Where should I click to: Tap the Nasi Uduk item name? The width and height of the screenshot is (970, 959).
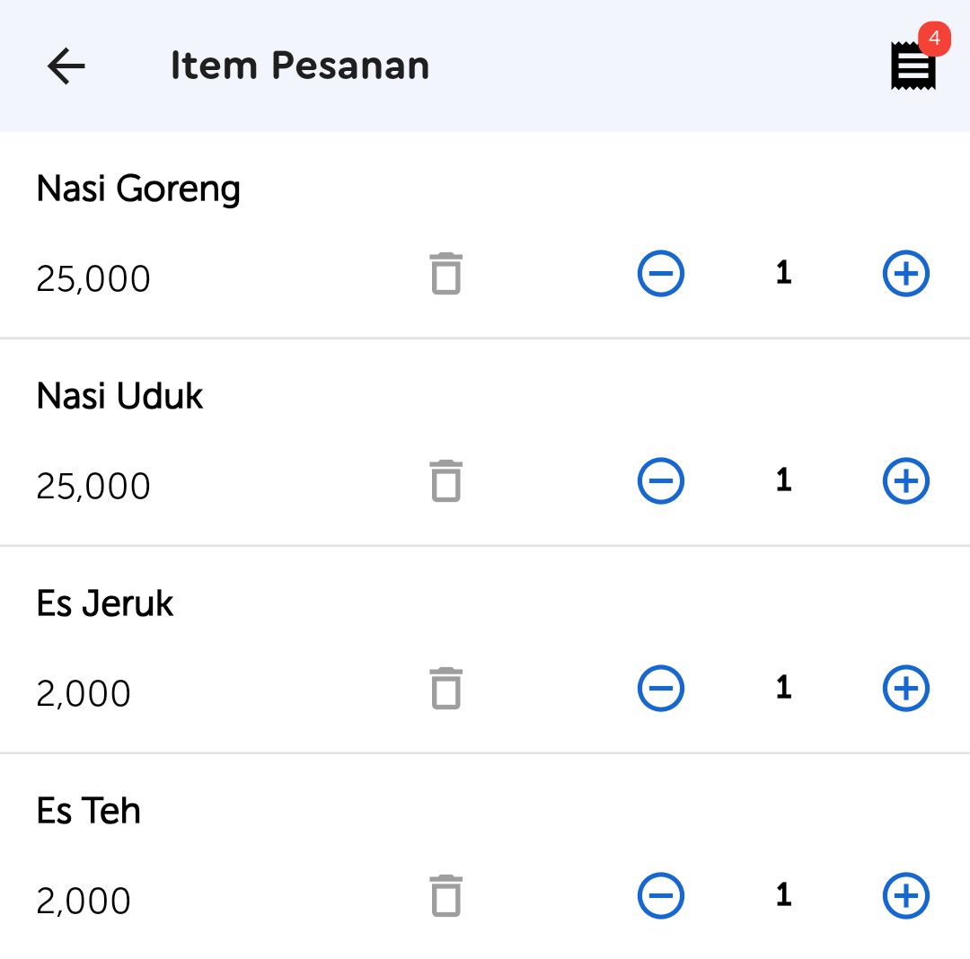(119, 396)
